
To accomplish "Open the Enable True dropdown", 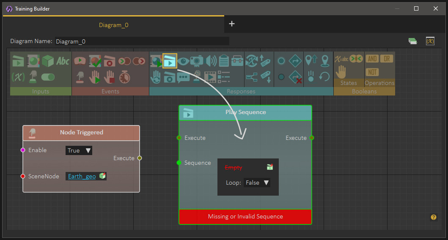I will coord(79,150).
